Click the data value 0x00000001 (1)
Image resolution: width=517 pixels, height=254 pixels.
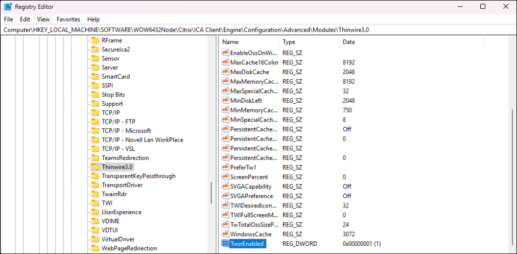pos(362,244)
